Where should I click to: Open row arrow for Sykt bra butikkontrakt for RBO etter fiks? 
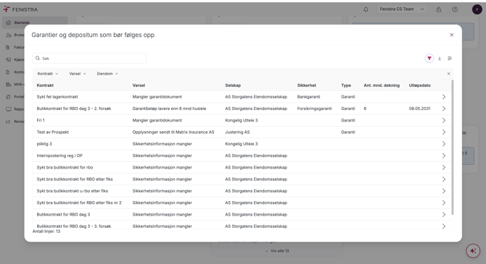click(x=444, y=179)
